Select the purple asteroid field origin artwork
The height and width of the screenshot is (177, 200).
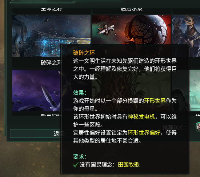tap(36, 90)
